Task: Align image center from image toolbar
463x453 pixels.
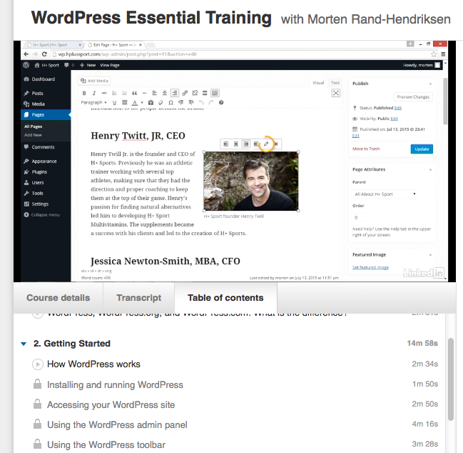Action: (236, 144)
